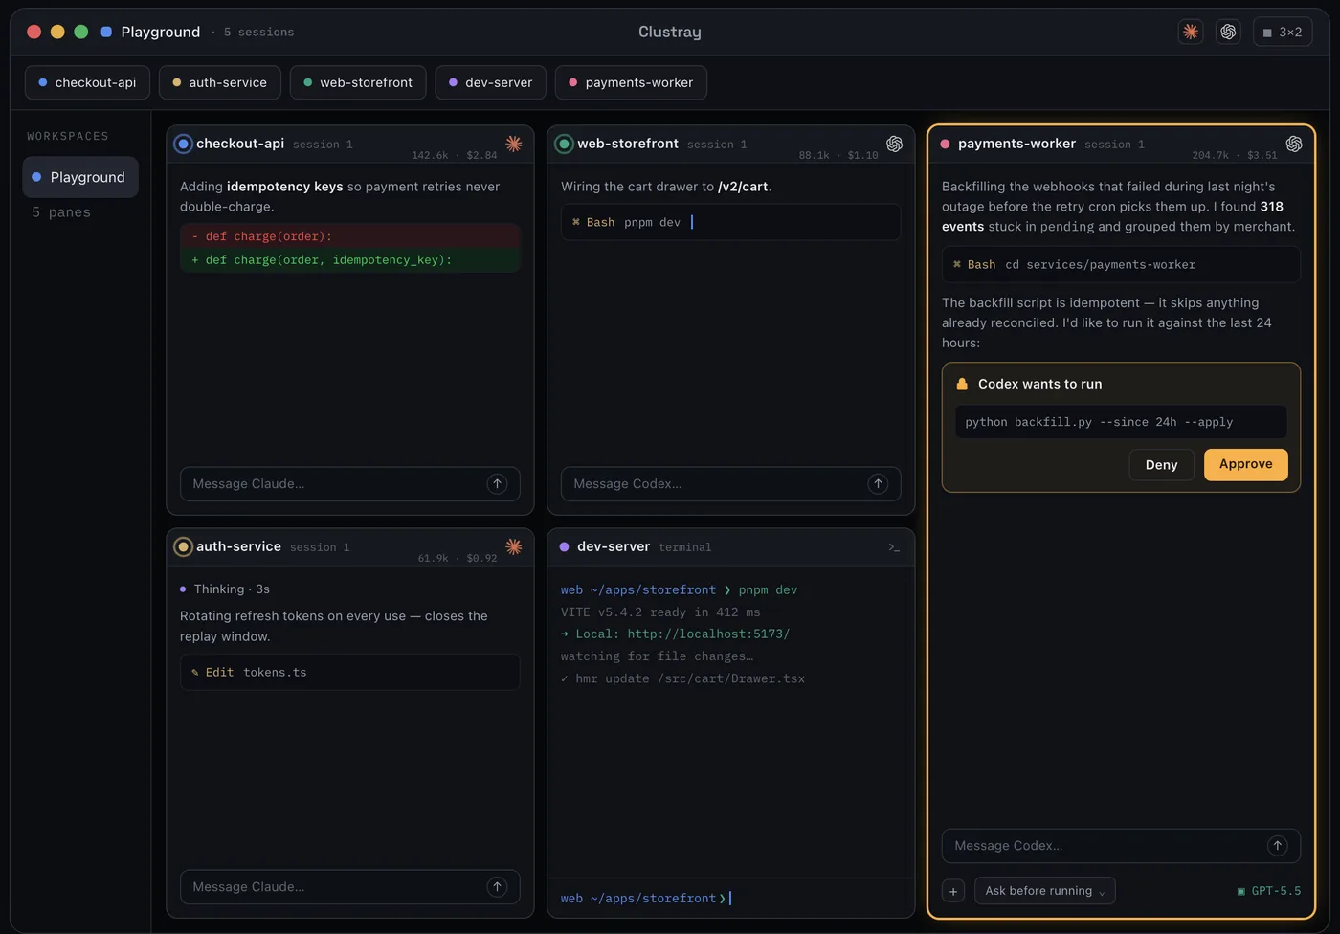Send message in auth-service pane
Viewport: 1340px width, 934px height.
[497, 887]
